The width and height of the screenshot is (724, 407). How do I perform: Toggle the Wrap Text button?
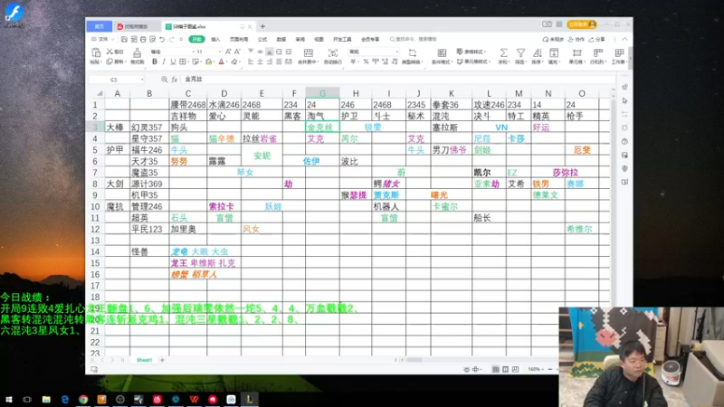(332, 55)
